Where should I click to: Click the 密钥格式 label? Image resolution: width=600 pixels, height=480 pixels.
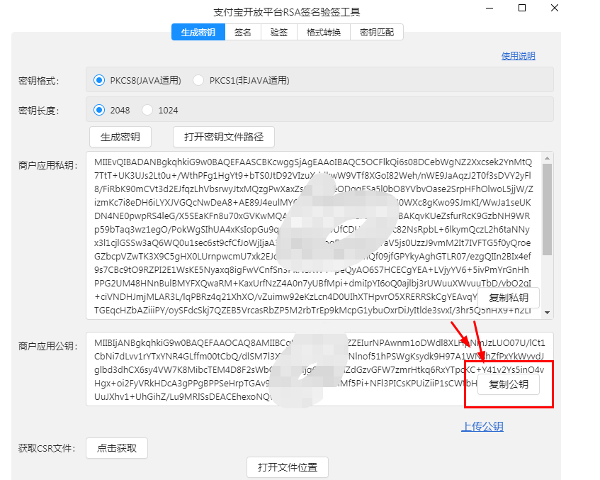[x=39, y=81]
